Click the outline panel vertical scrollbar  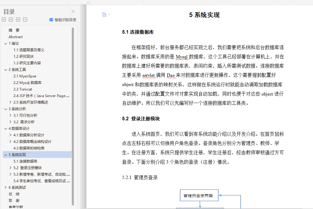tap(73, 116)
